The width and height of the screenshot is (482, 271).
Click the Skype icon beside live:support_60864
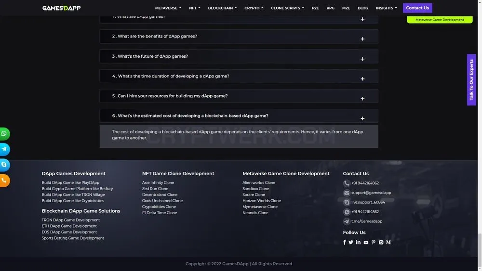click(x=347, y=202)
